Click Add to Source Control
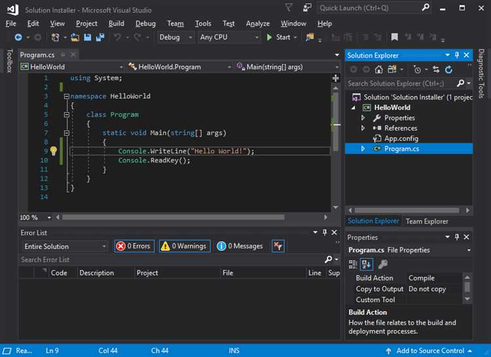Image resolution: width=491 pixels, height=357 pixels. point(430,350)
